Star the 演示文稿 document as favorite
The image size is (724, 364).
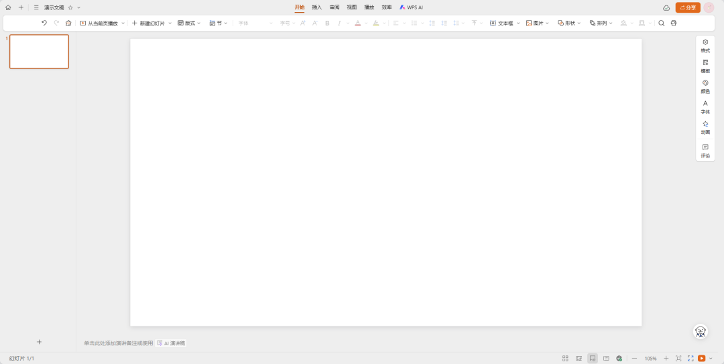pos(70,7)
